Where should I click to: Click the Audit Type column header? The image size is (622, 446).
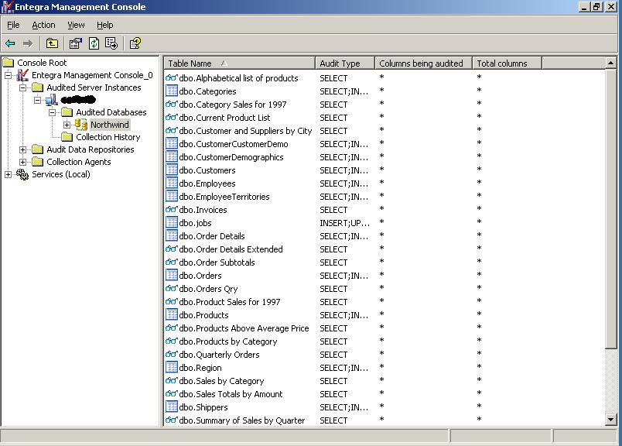click(340, 63)
